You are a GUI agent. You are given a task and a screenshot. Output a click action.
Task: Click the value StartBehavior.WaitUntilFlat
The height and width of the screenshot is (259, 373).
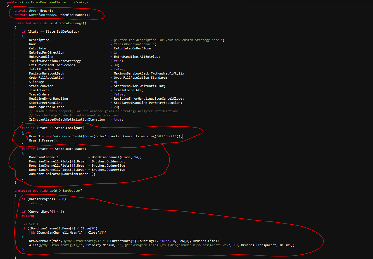click(x=139, y=86)
